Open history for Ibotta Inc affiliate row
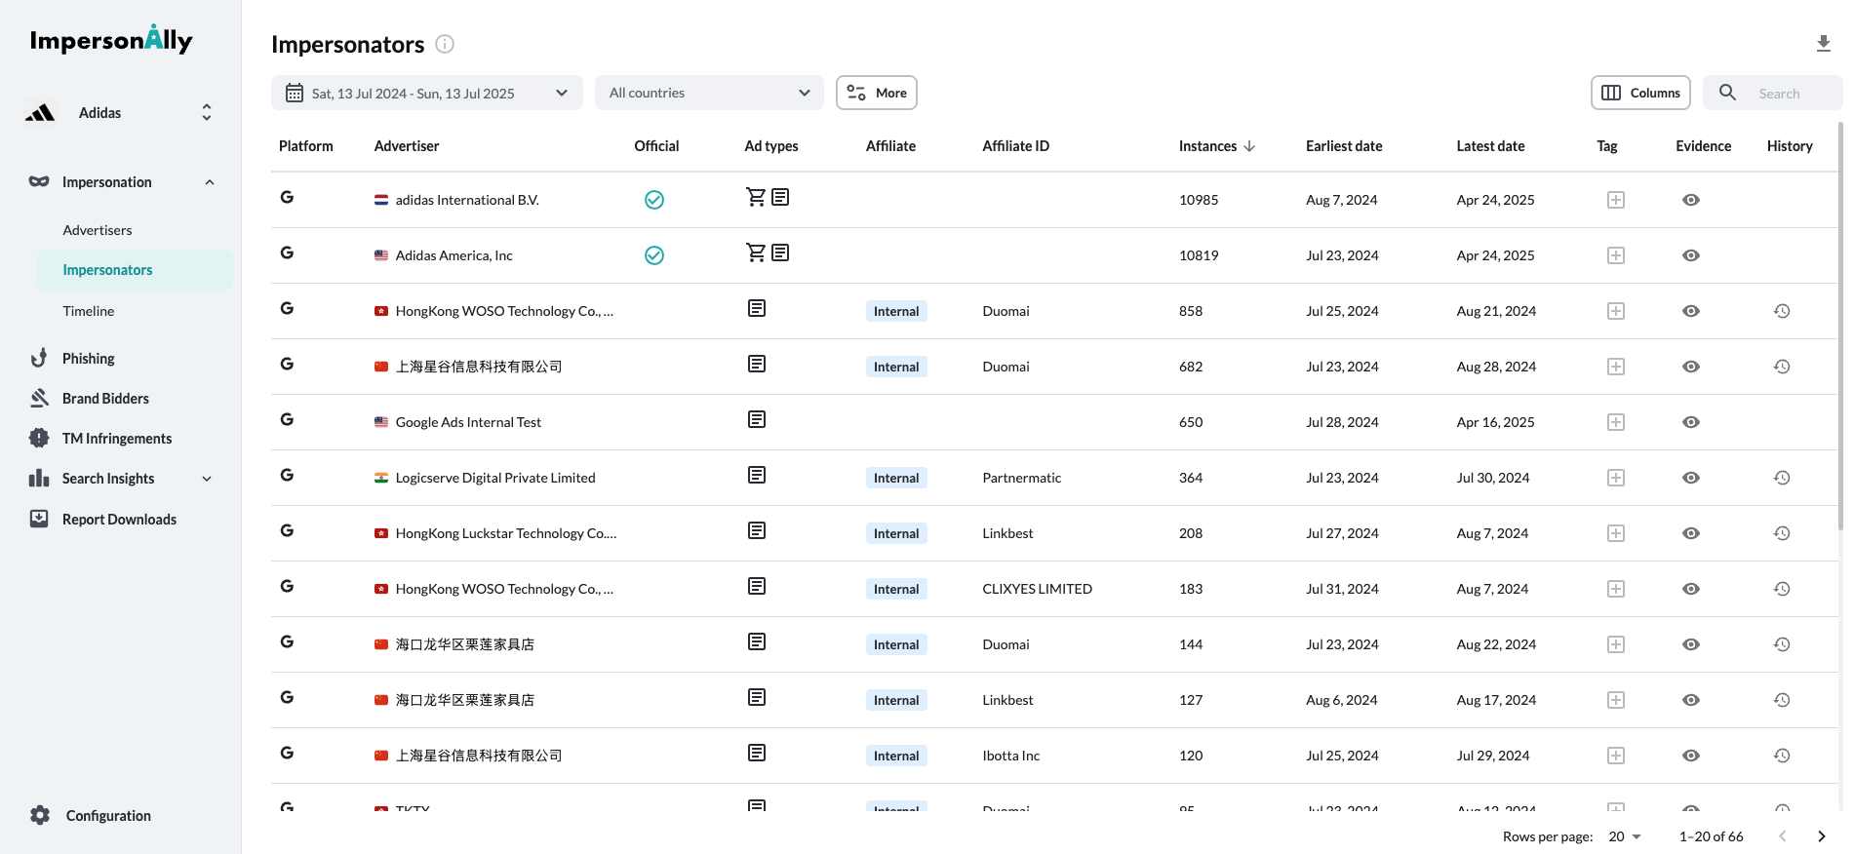This screenshot has height=854, width=1854. coord(1781,756)
